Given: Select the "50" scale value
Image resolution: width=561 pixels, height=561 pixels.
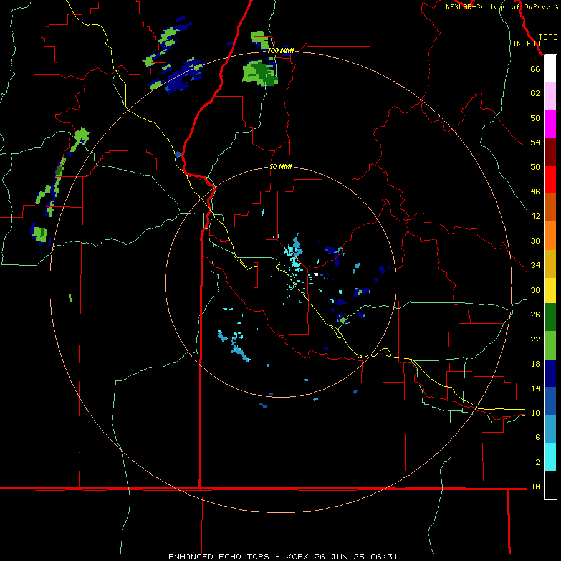Looking at the screenshot, I should pos(535,167).
